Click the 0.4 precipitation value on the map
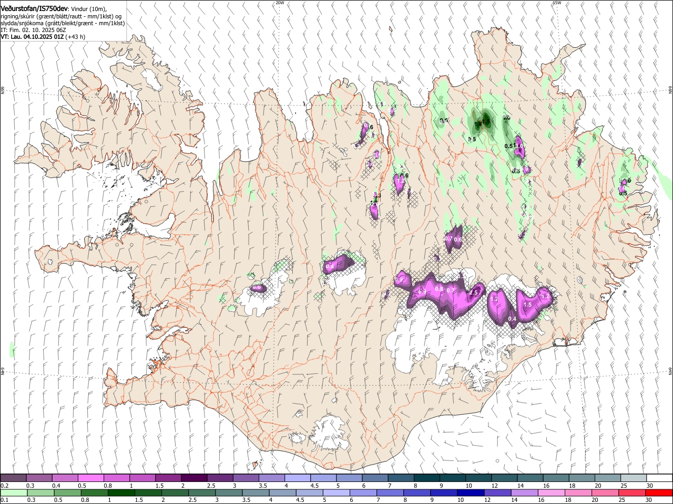The height and width of the screenshot is (504, 673). [x=513, y=319]
